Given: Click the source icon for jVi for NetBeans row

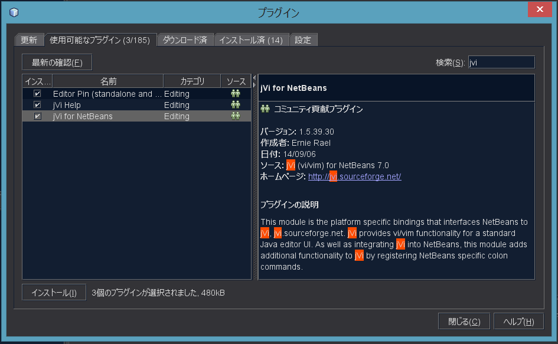Looking at the screenshot, I should (236, 116).
